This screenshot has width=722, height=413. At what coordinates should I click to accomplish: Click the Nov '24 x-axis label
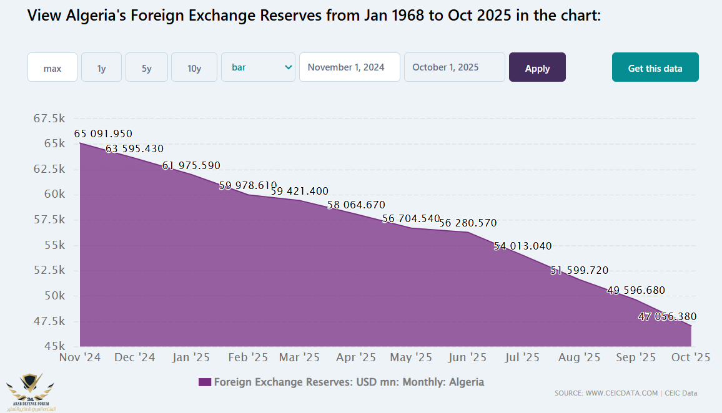81,357
